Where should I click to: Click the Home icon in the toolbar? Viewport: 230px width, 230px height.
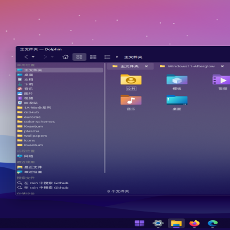[66, 57]
